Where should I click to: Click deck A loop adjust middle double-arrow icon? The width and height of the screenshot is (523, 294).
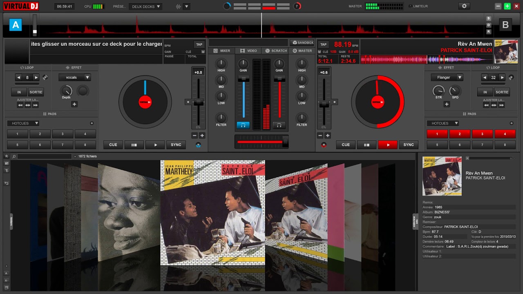point(28,105)
